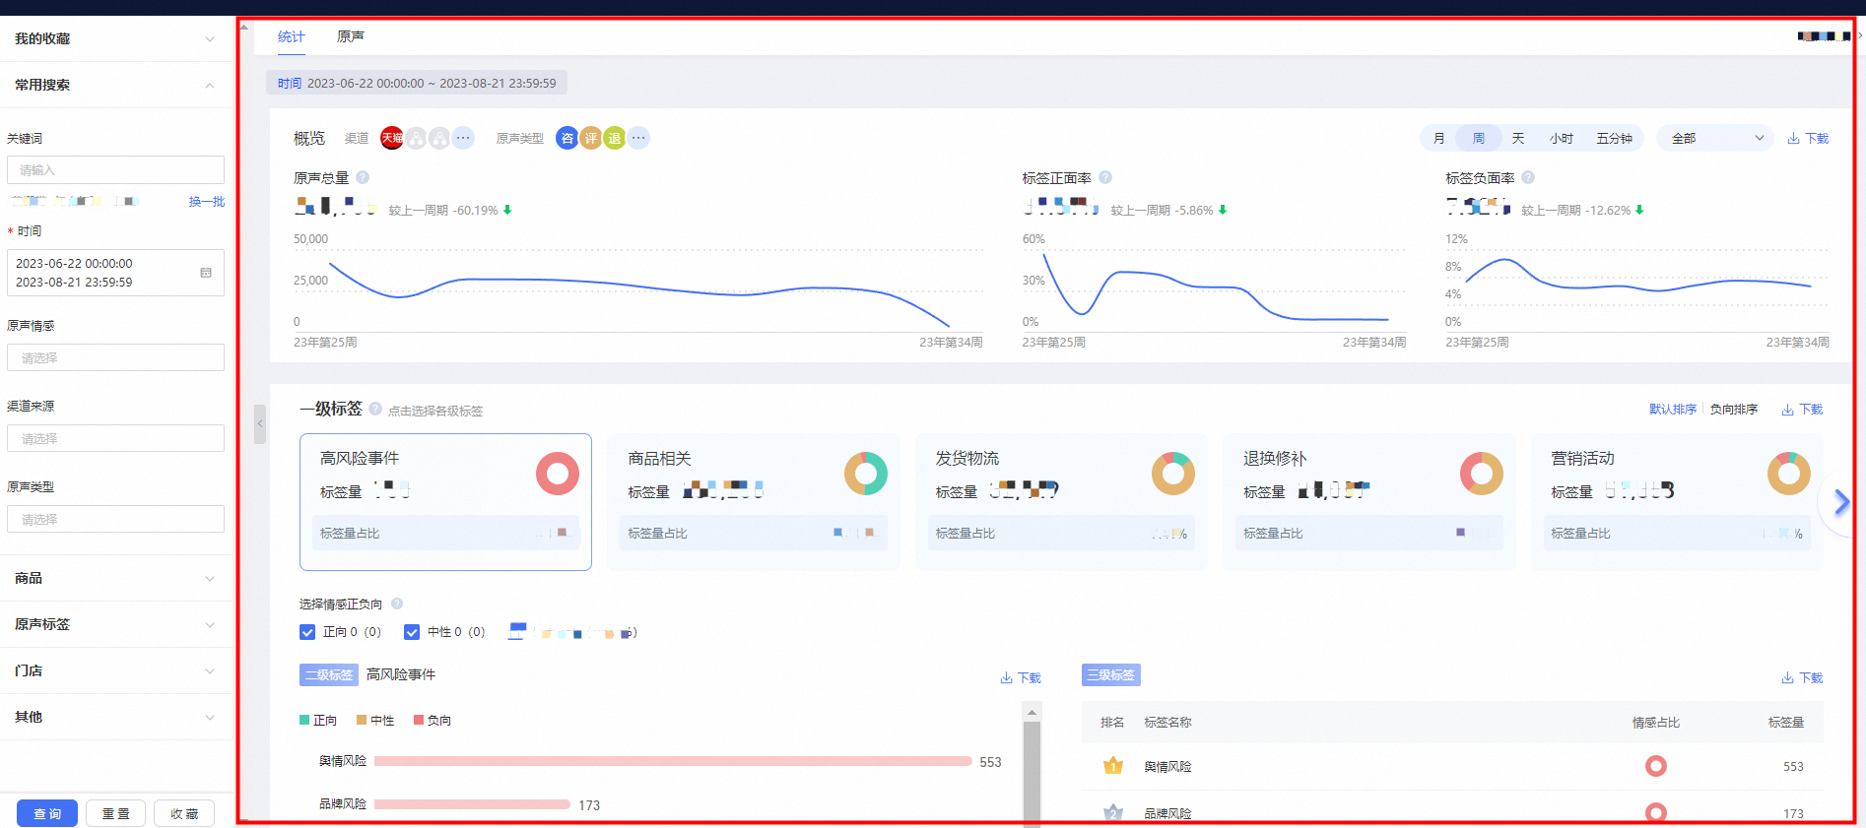Switch granularity to 月
The width and height of the screenshot is (1866, 828).
1439,139
